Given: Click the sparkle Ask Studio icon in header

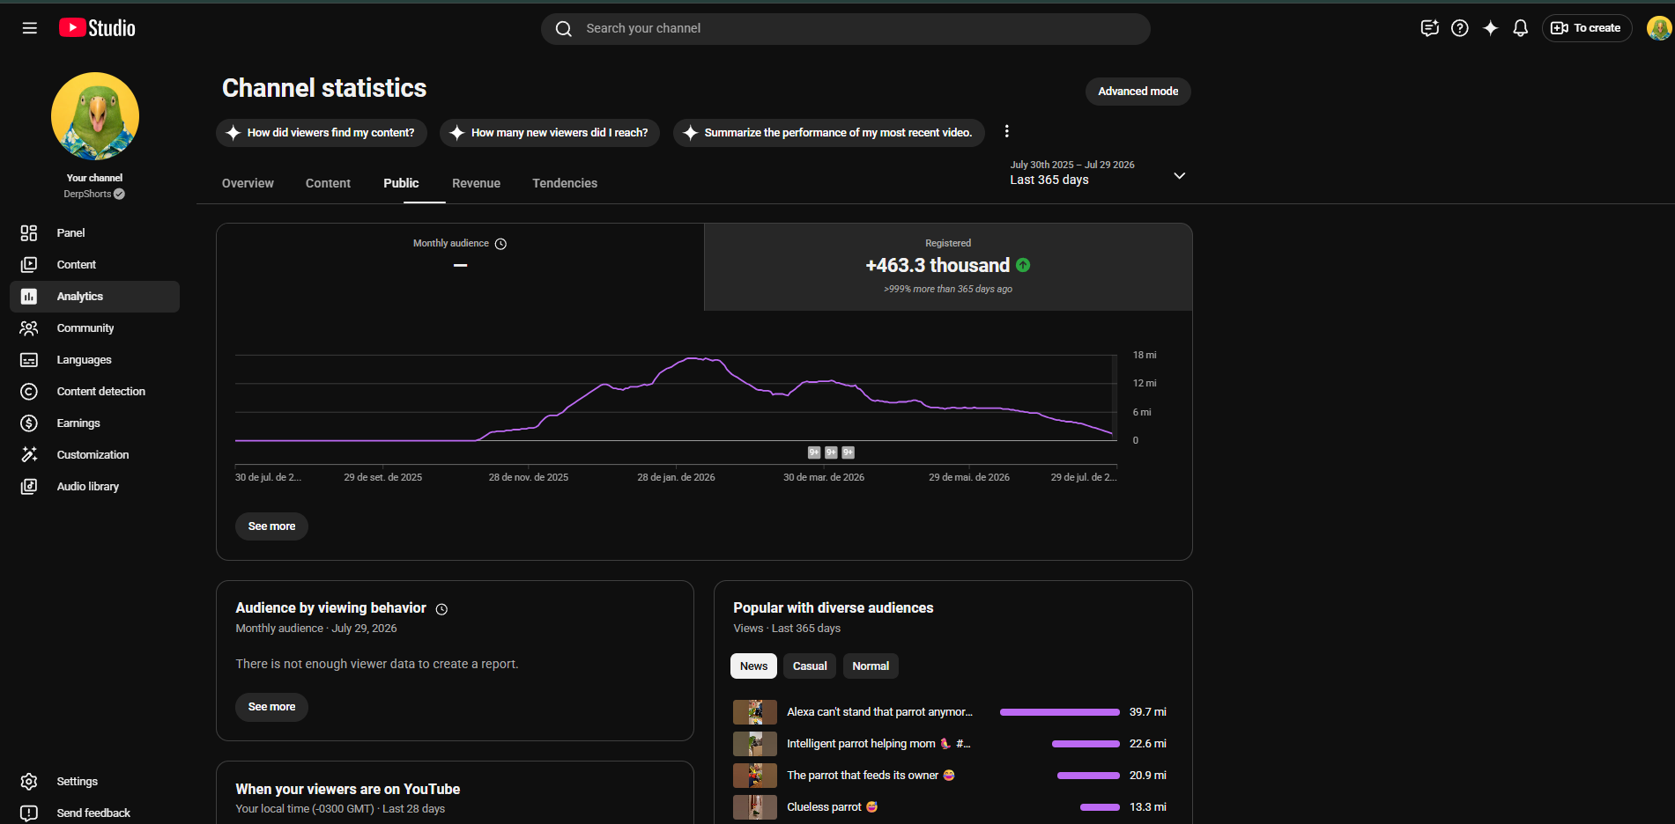Looking at the screenshot, I should (x=1490, y=28).
